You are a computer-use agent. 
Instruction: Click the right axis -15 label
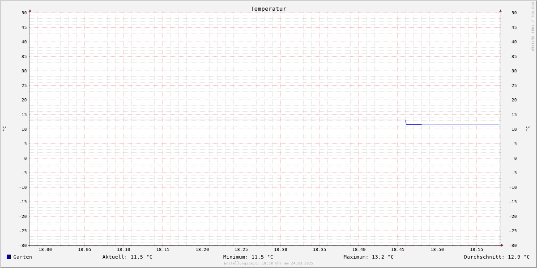(x=513, y=201)
